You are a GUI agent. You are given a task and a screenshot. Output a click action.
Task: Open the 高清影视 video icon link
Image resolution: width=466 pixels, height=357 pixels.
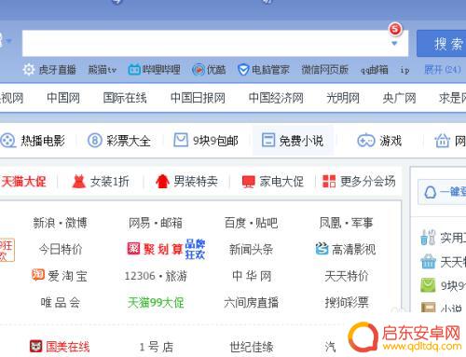(322, 249)
